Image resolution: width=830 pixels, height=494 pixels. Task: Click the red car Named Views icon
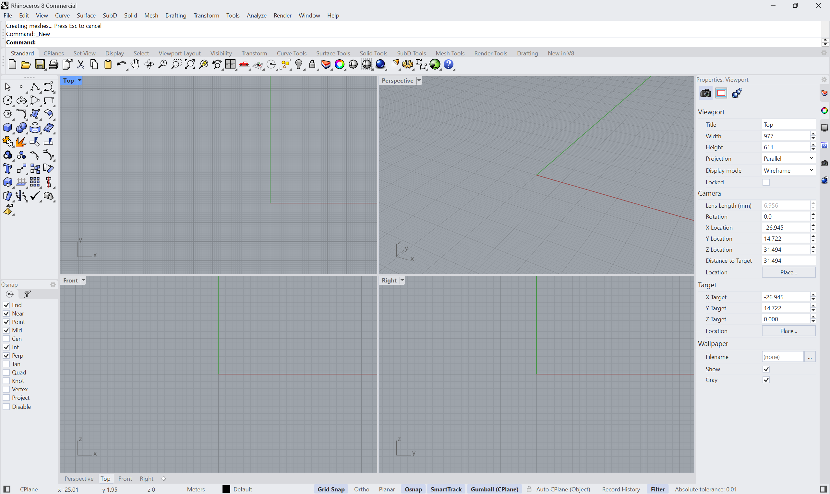244,64
